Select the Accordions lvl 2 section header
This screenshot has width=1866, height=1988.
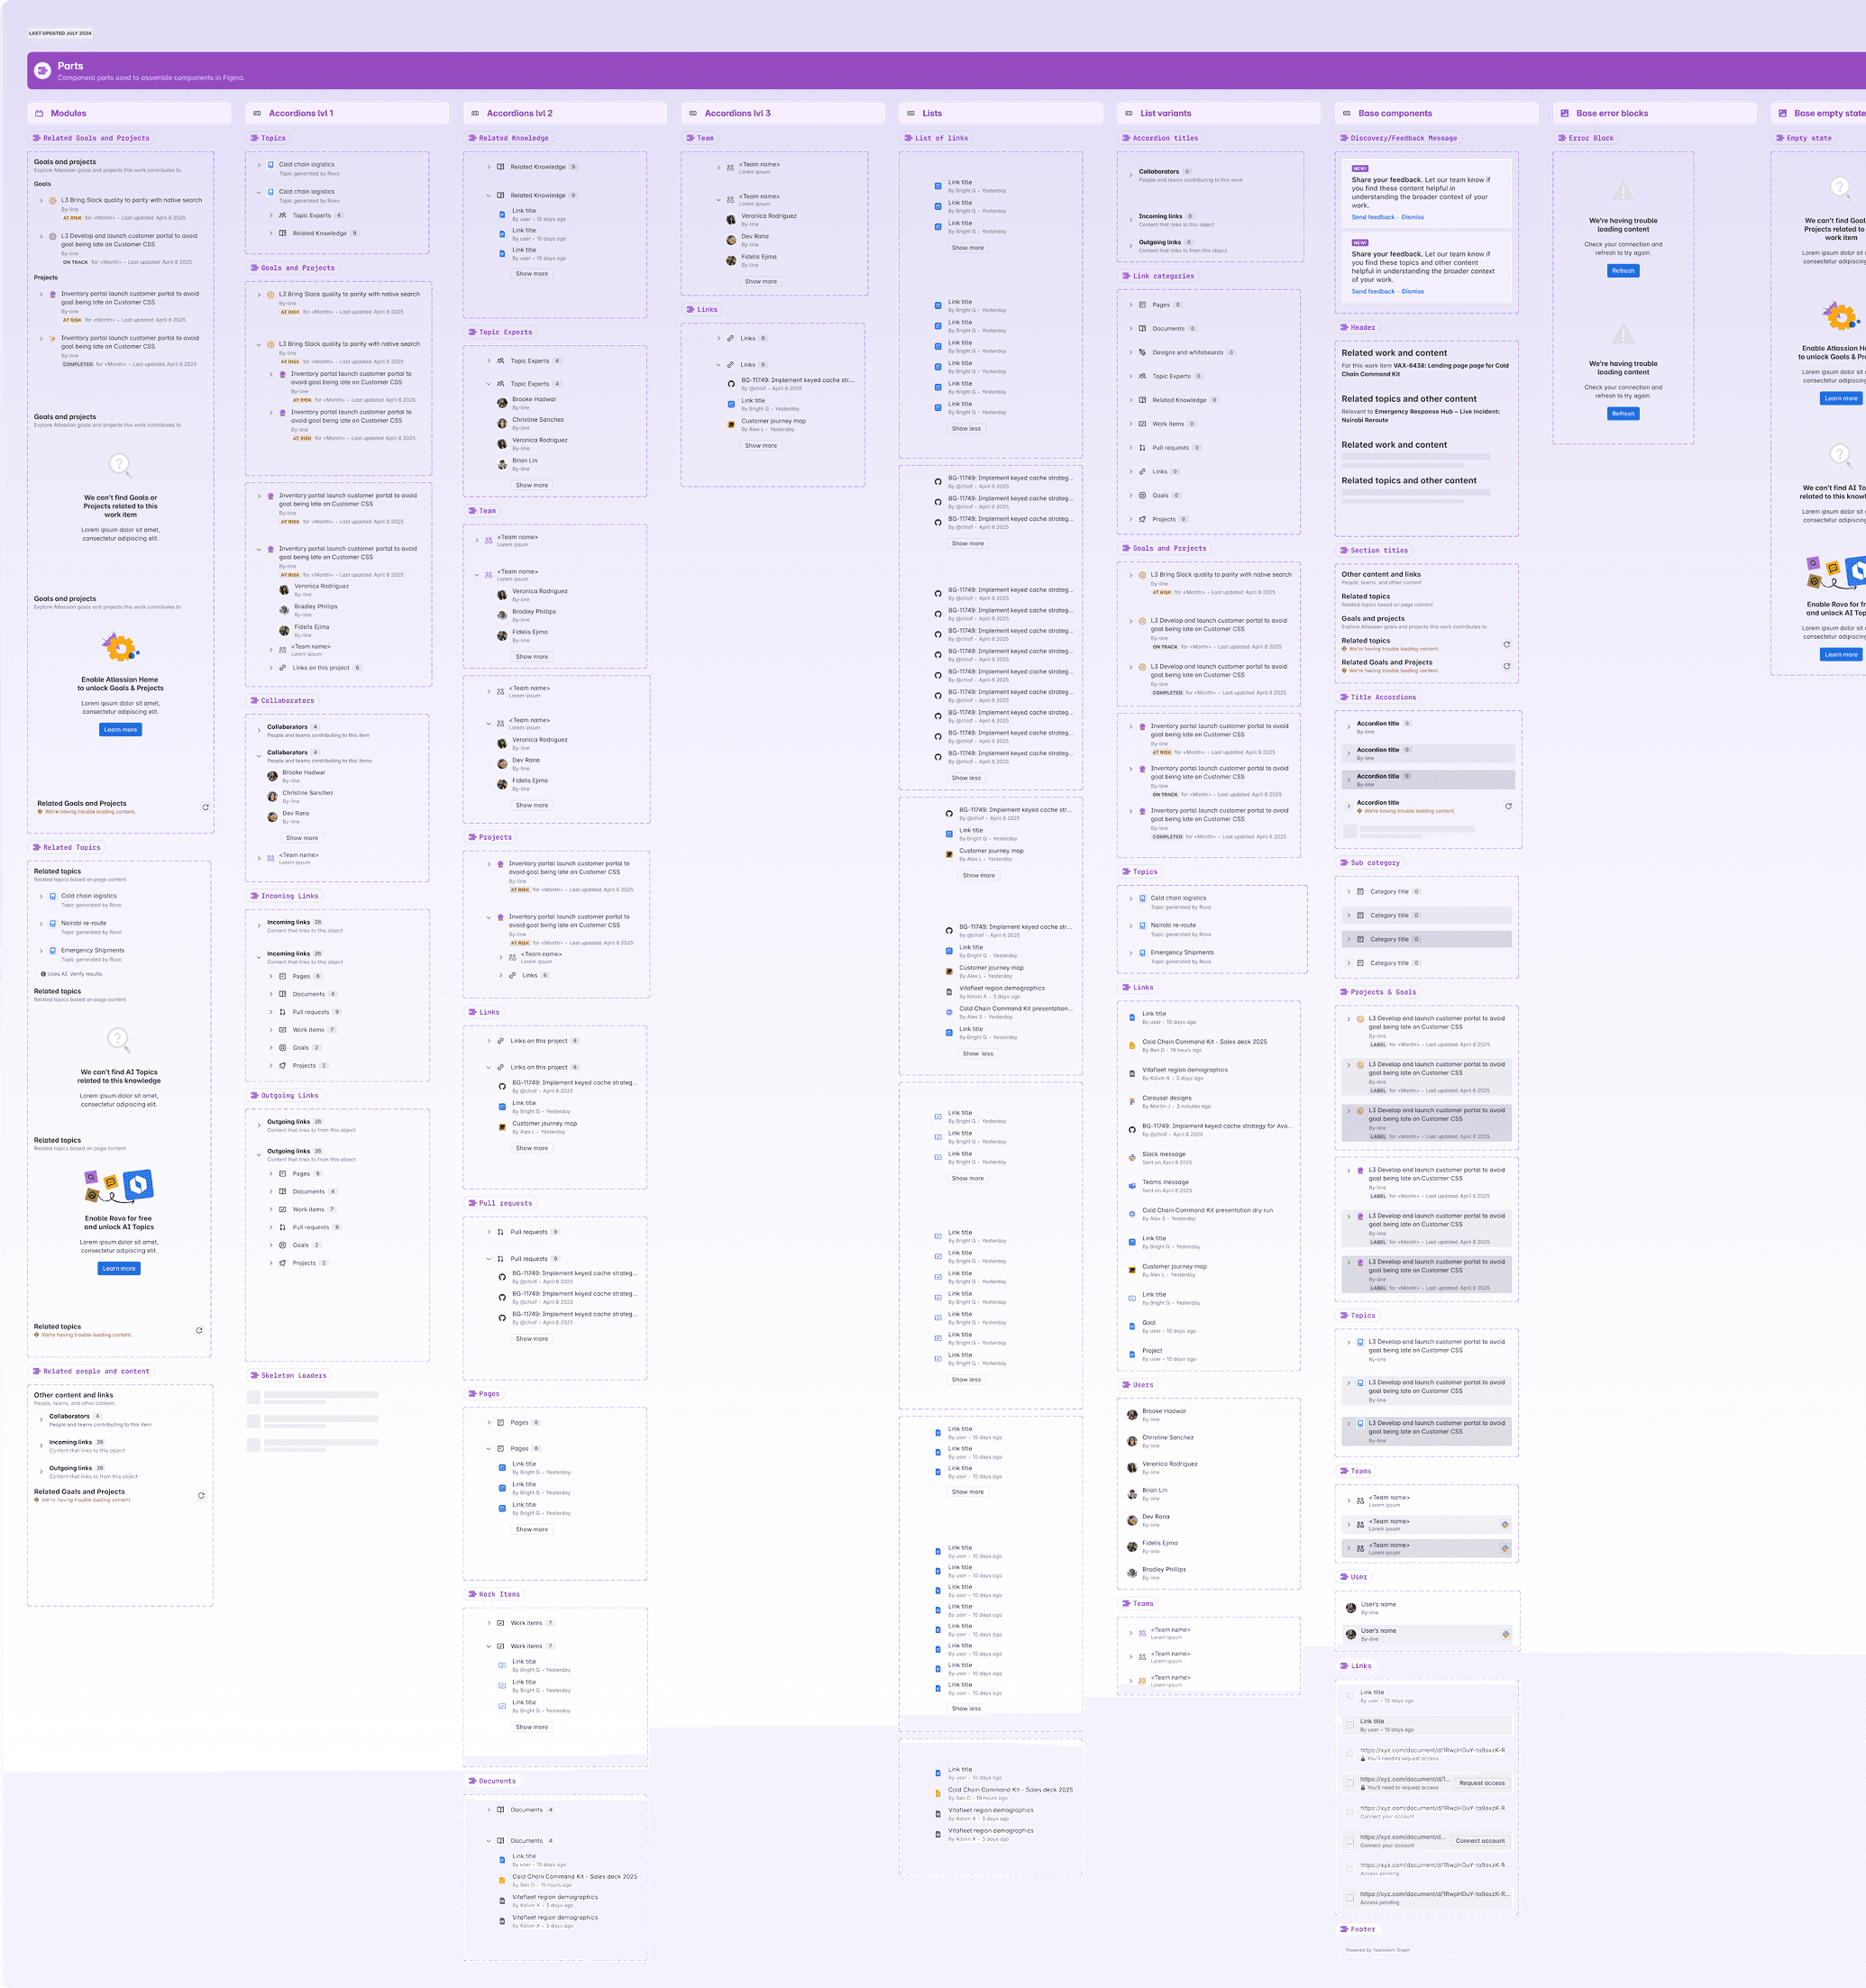tap(519, 113)
